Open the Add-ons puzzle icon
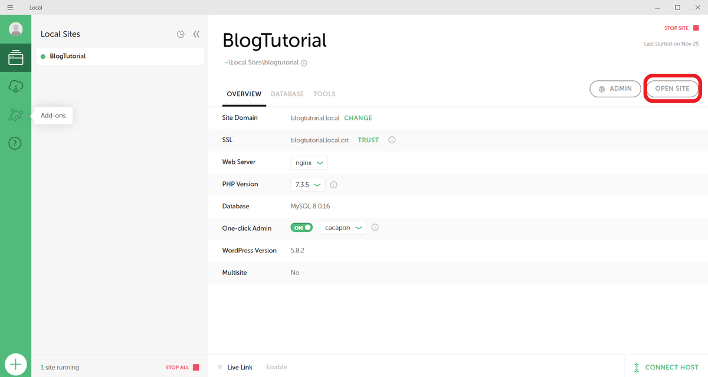This screenshot has width=708, height=377. click(x=15, y=115)
